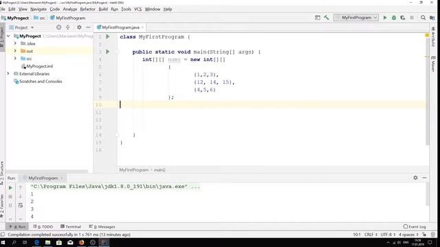Select MyFirstProgram tab in Run panel
This screenshot has height=247, width=440.
[43, 178]
